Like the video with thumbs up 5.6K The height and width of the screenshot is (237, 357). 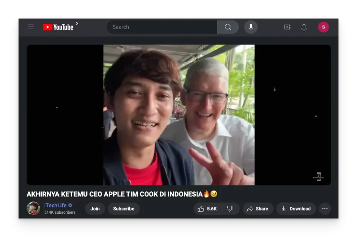(x=207, y=208)
